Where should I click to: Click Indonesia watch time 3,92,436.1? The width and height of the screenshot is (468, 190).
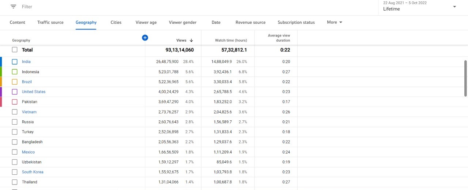click(x=223, y=72)
